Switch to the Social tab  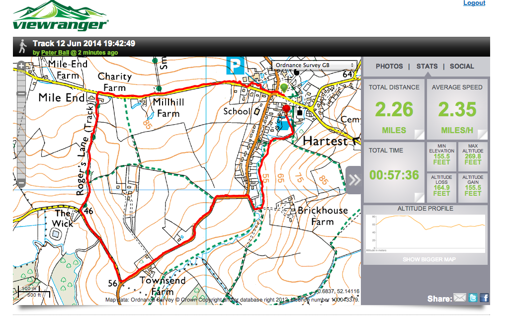[x=462, y=66]
